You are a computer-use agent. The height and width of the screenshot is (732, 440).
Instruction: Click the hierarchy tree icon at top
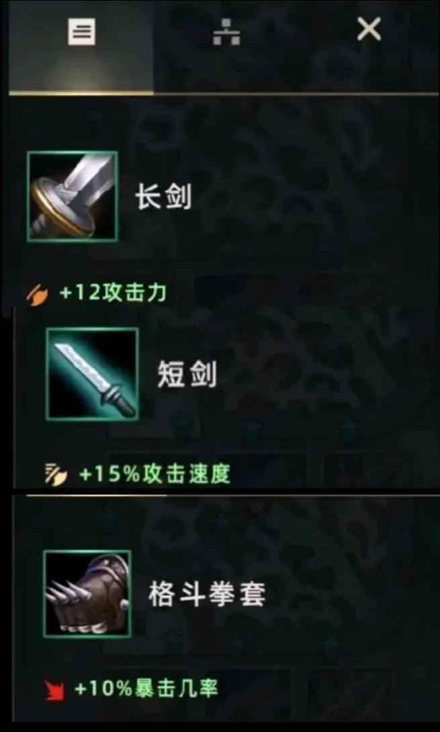[226, 33]
